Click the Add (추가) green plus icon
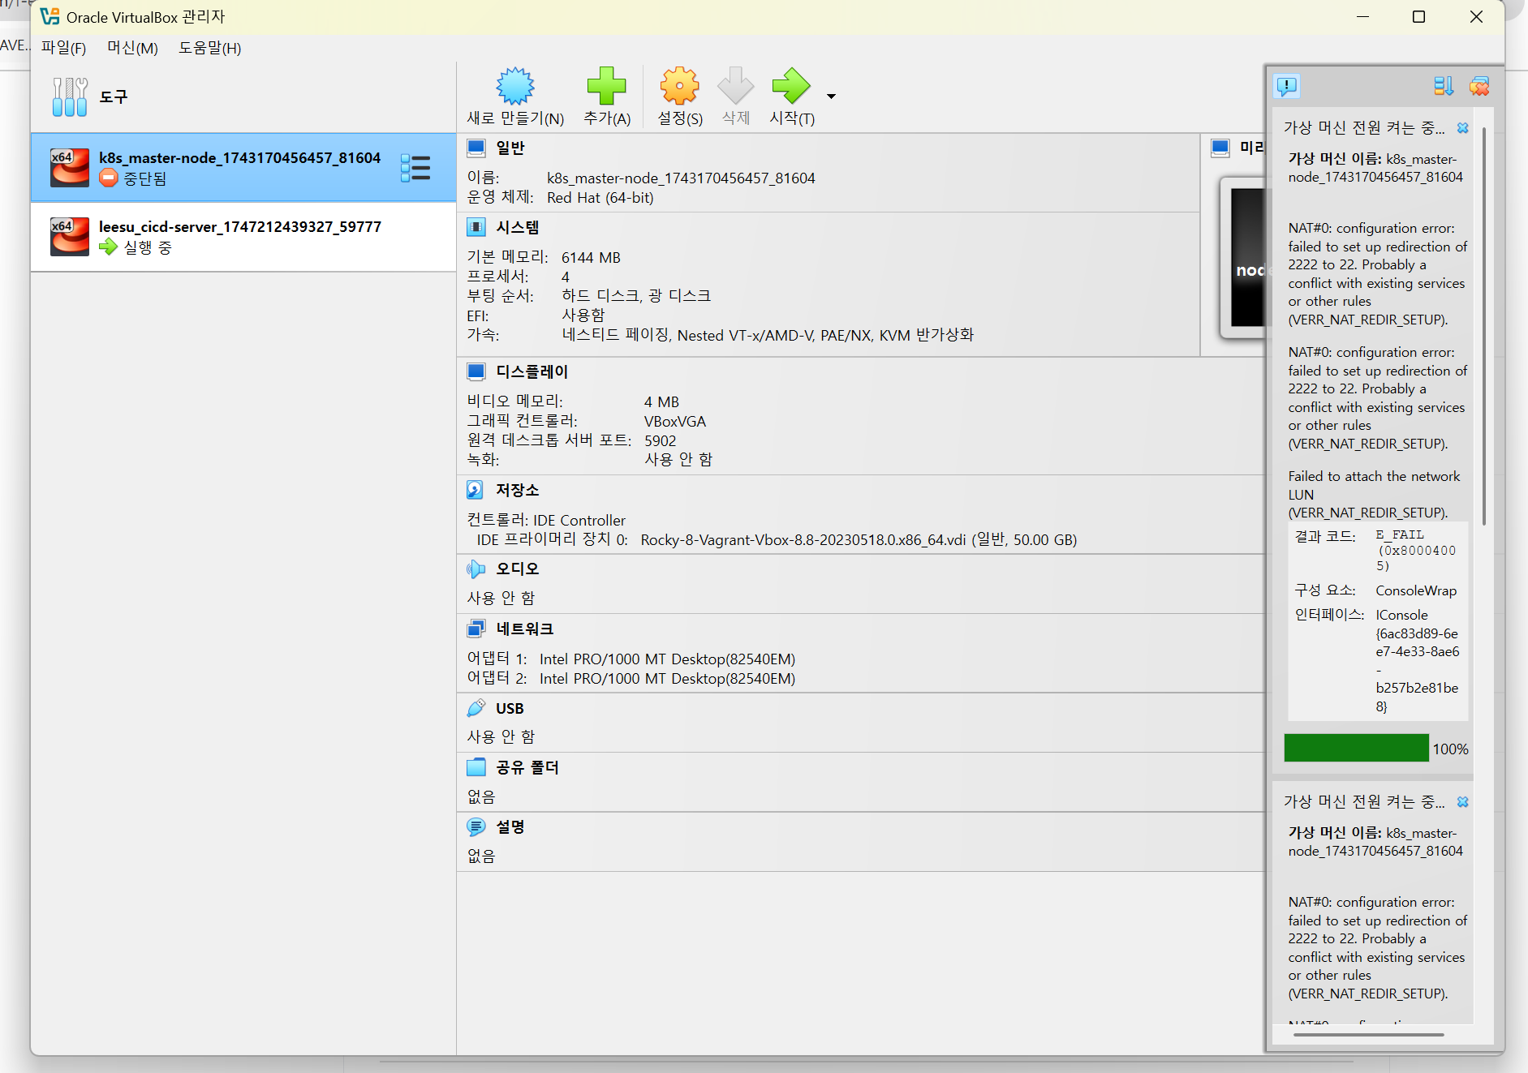 [x=606, y=86]
